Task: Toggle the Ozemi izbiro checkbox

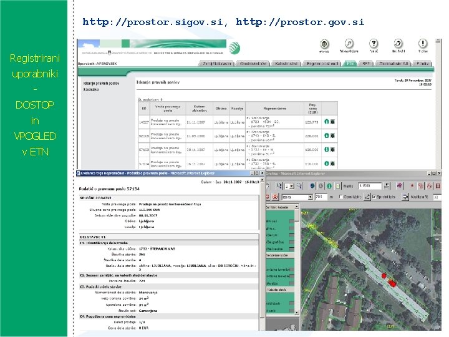Action: (x=340, y=197)
